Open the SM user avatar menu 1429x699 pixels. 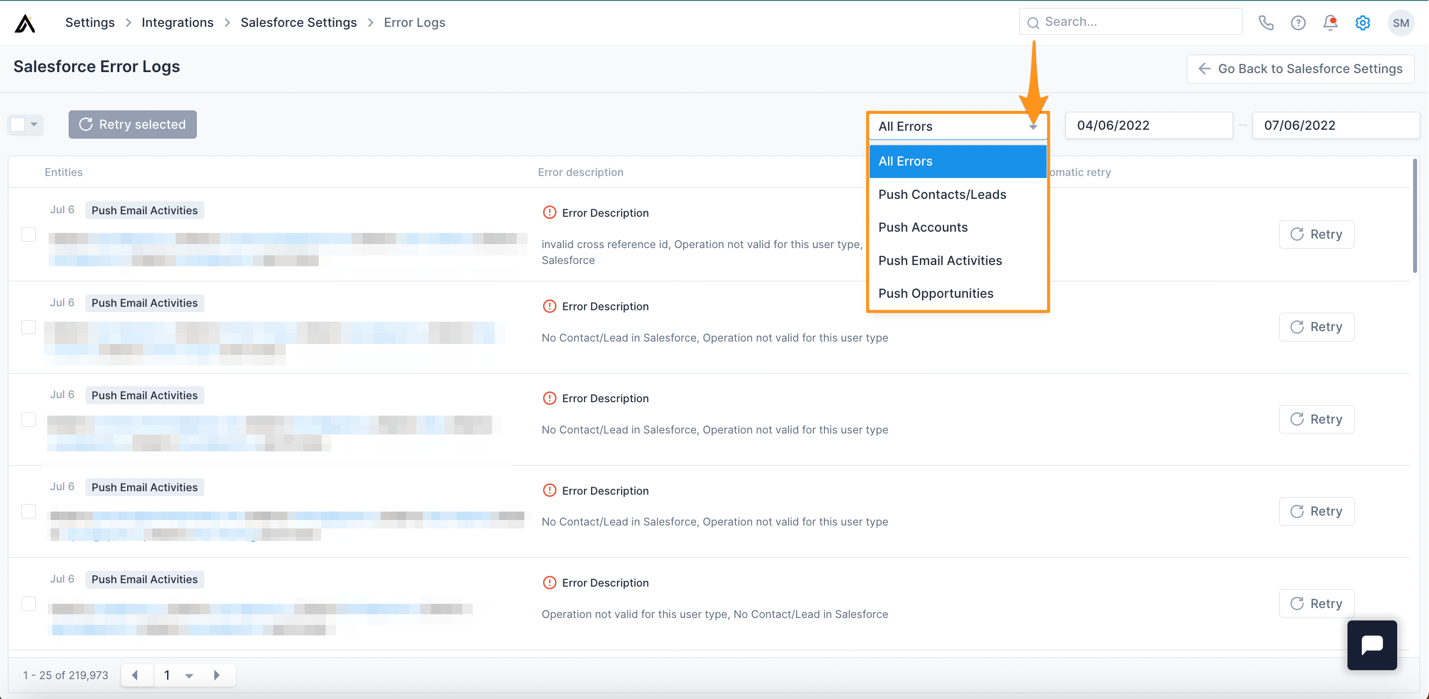[1400, 23]
